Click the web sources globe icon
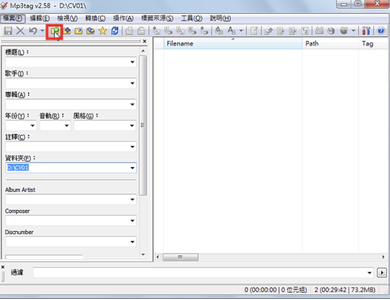 coord(331,31)
